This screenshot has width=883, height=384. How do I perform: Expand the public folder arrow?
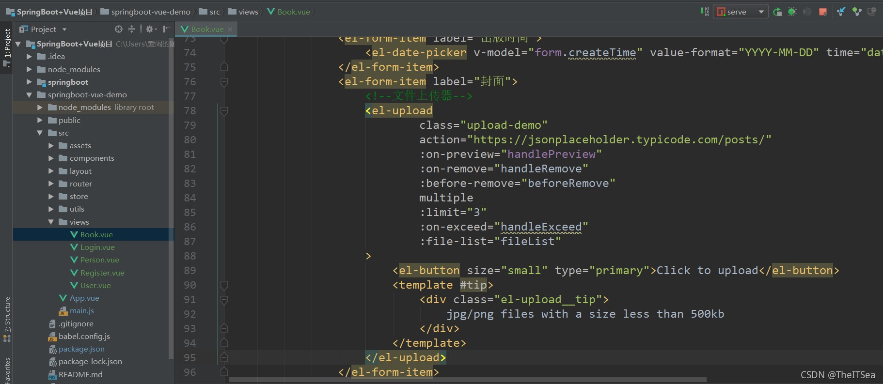click(x=40, y=120)
